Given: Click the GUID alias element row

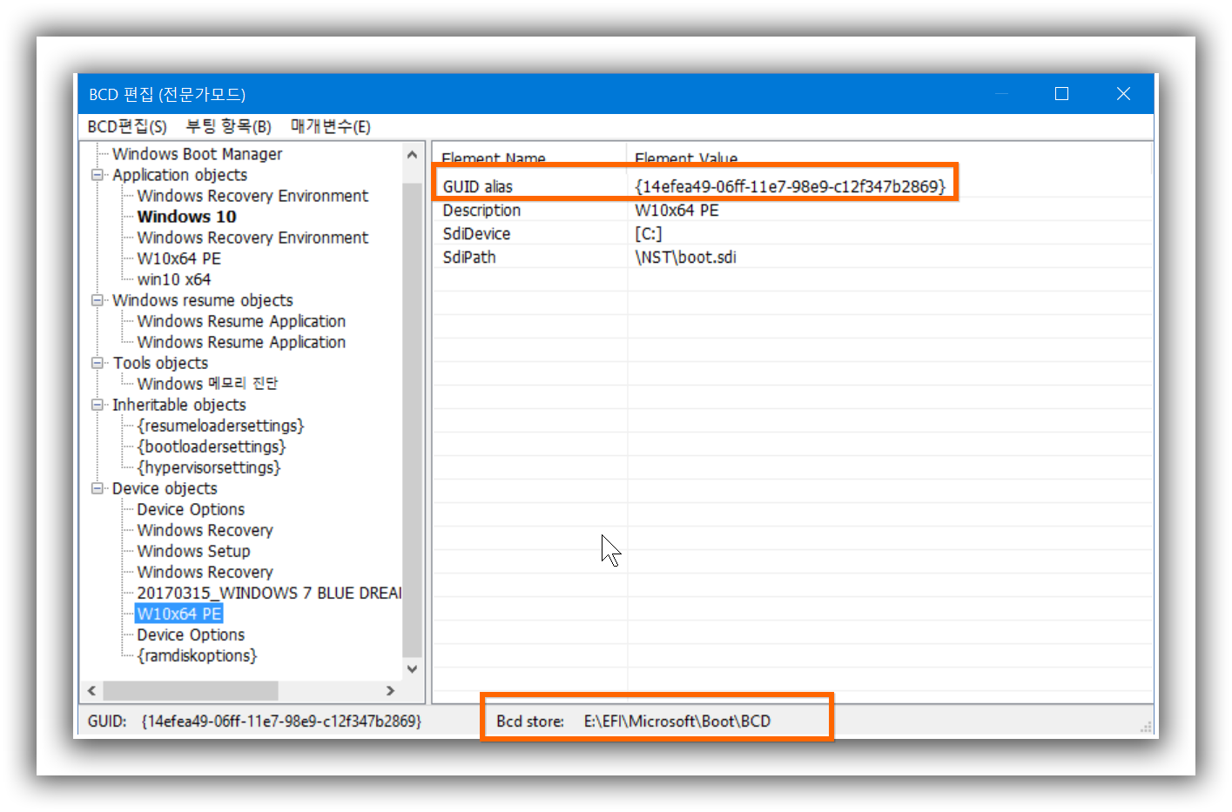Looking at the screenshot, I should point(791,186).
